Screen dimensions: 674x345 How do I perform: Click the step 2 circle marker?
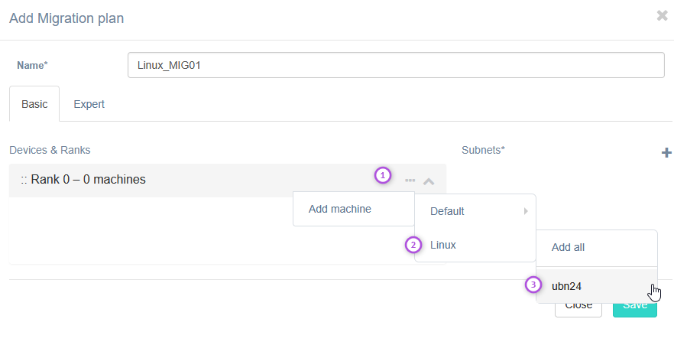pos(413,245)
